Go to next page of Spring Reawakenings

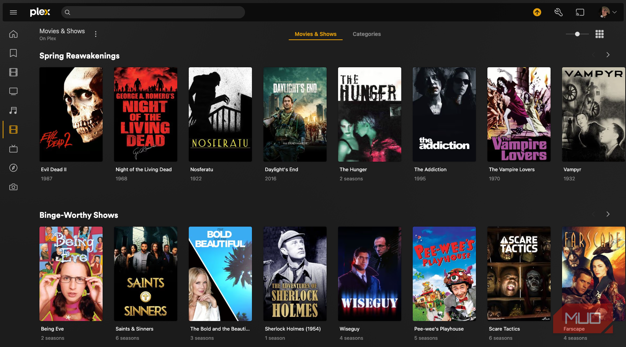pyautogui.click(x=608, y=55)
